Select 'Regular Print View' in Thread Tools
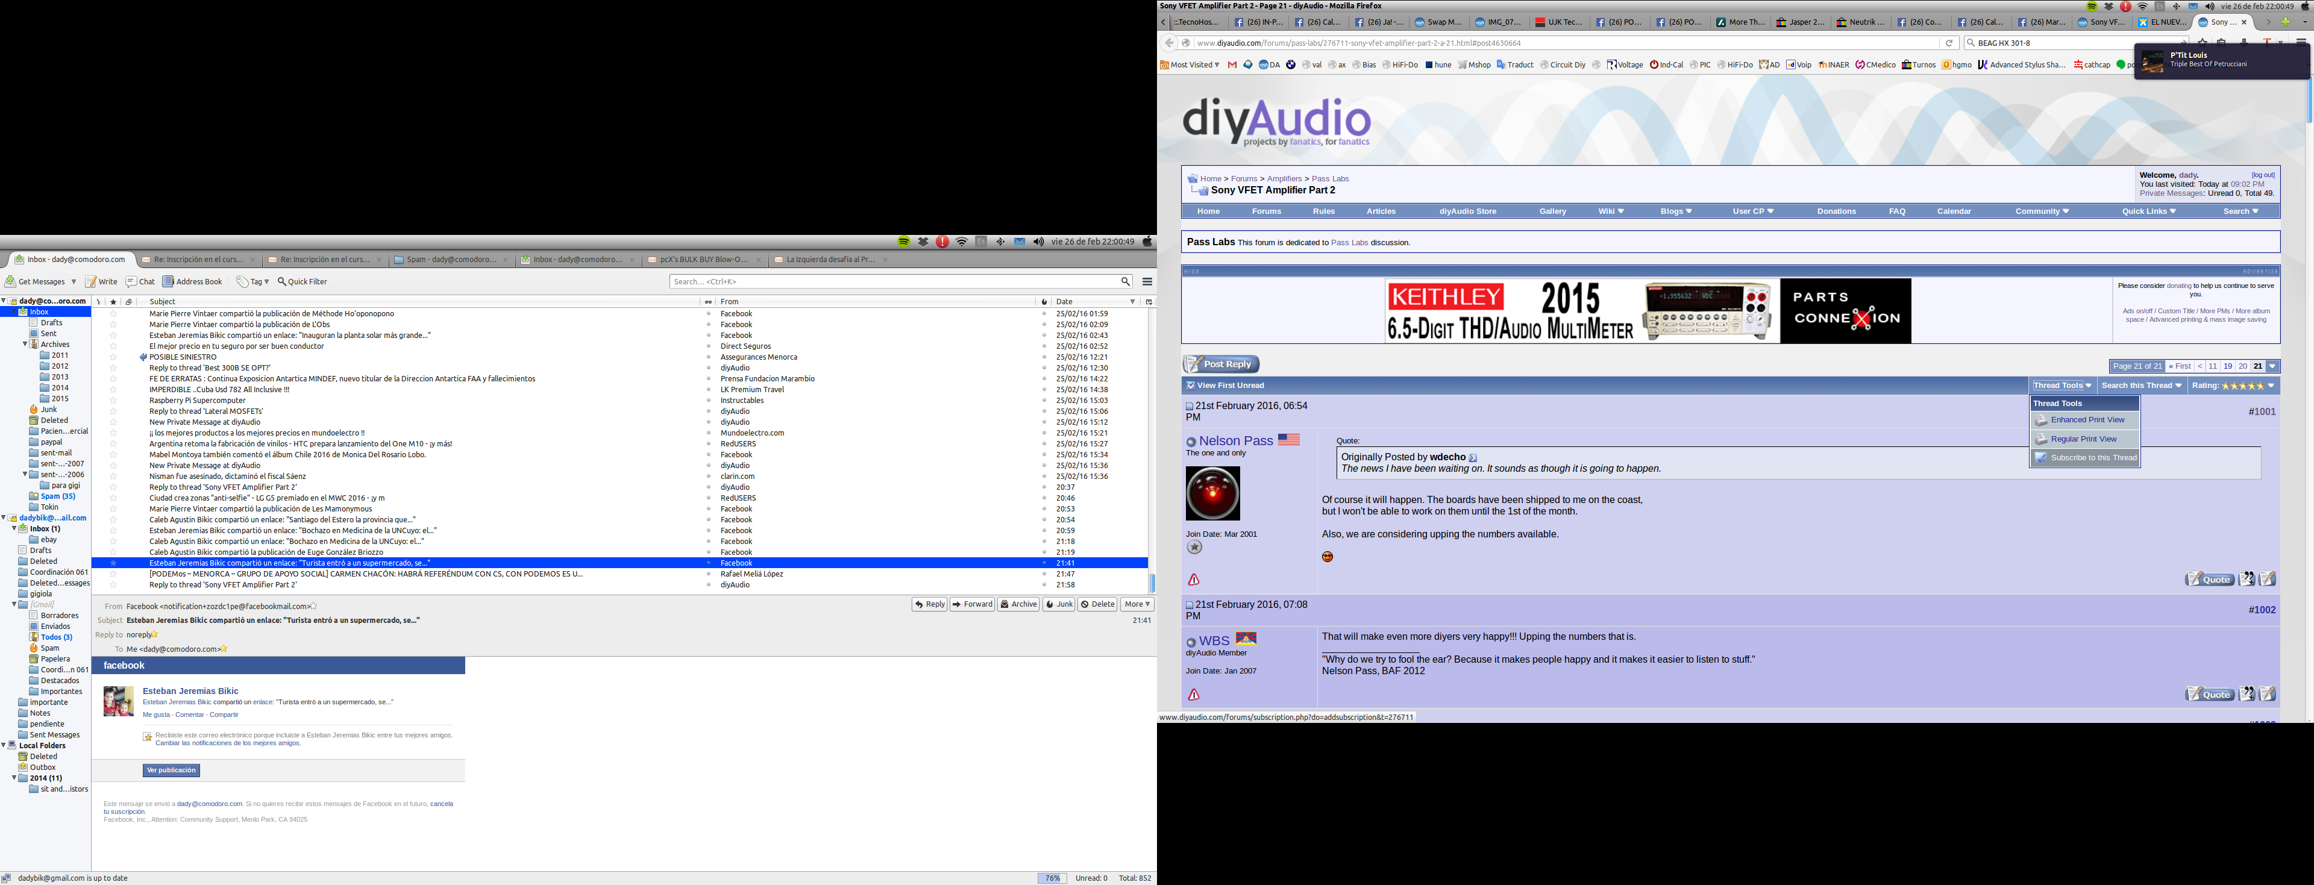Image resolution: width=2314 pixels, height=885 pixels. [x=2085, y=439]
